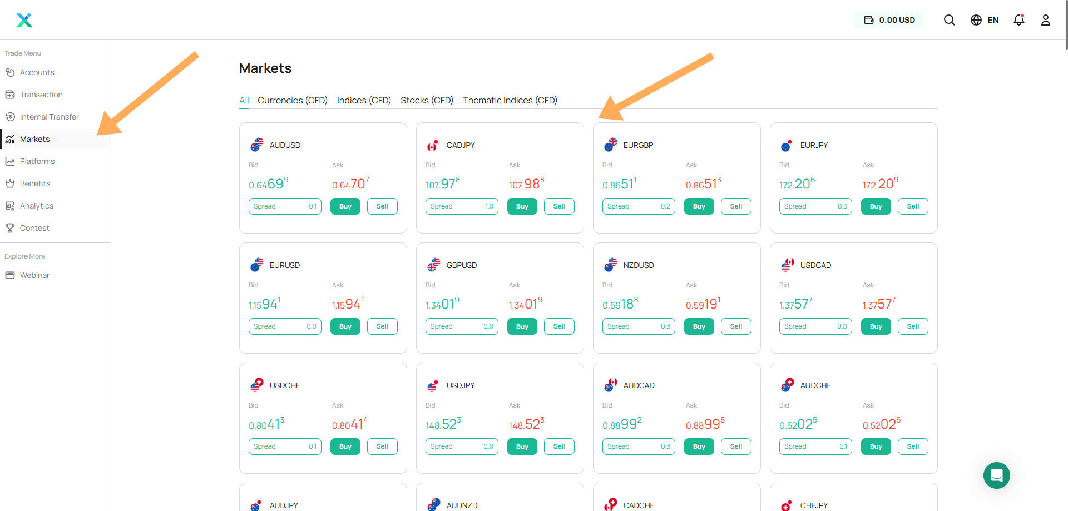1068x511 pixels.
Task: Sell CADJPY
Action: pos(559,206)
